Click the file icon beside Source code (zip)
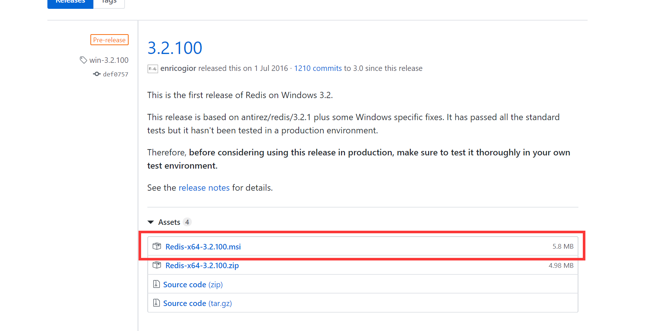 coord(157,284)
